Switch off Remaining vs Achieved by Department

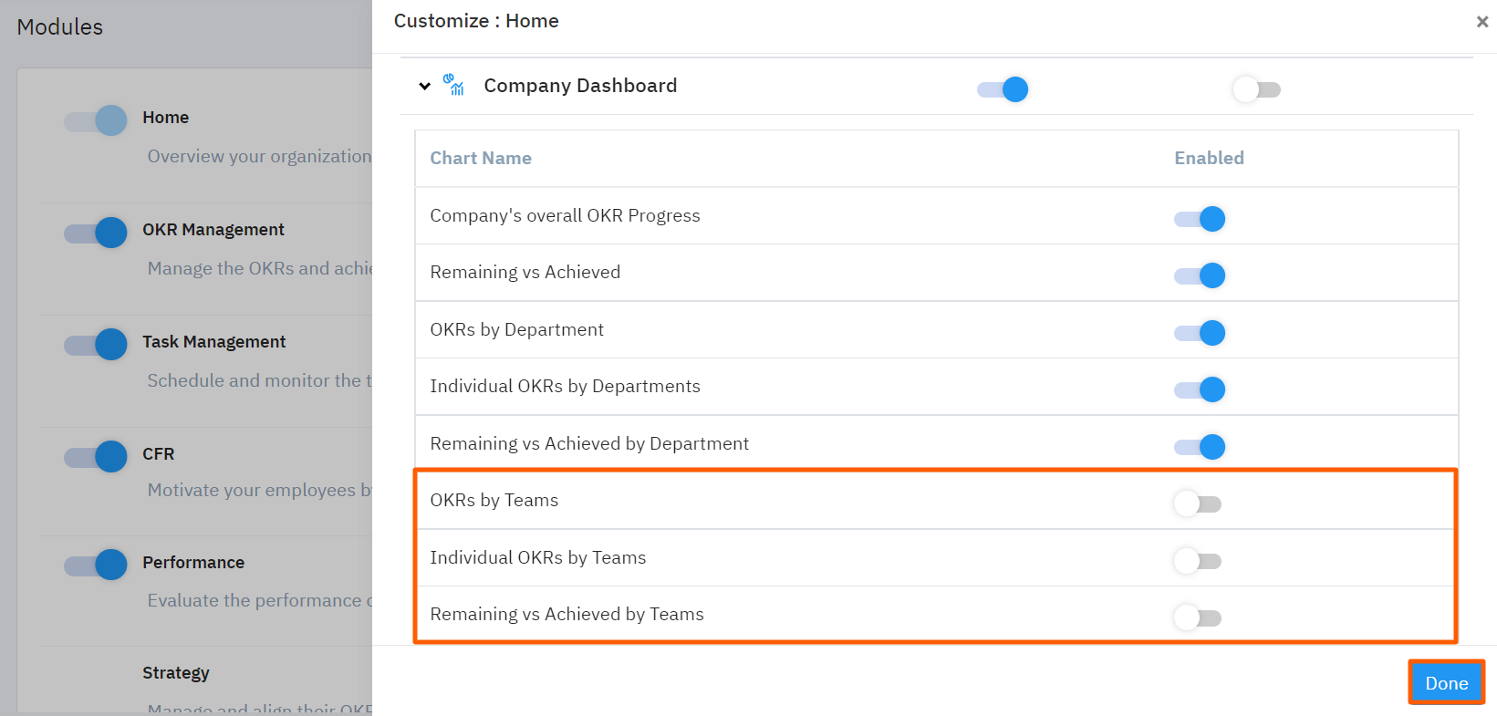click(x=1200, y=447)
